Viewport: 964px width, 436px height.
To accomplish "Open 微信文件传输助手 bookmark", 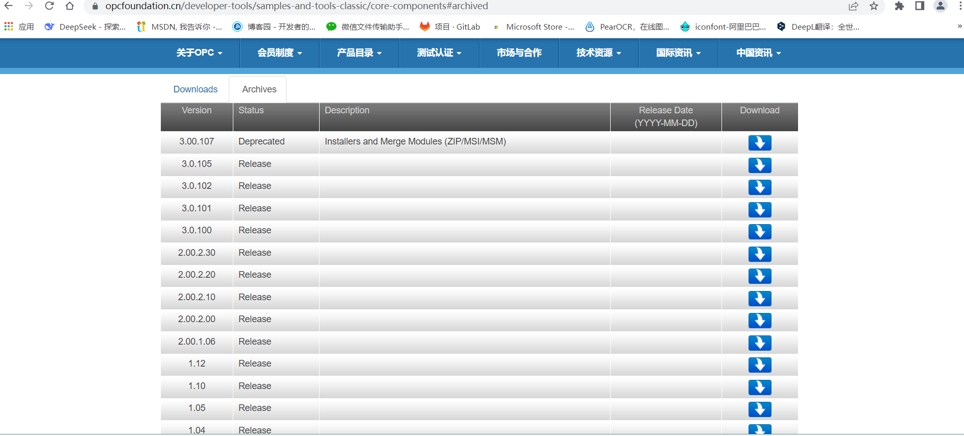I will [x=368, y=27].
